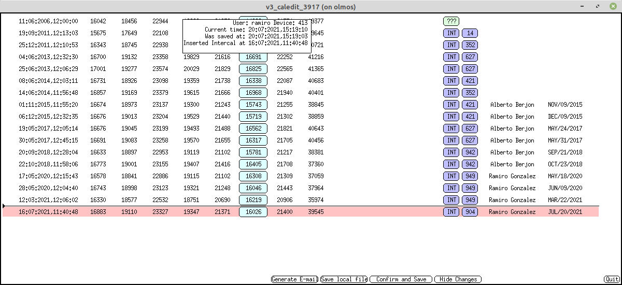The width and height of the screenshot is (622, 285).
Task: Click the green ??? button in first row
Action: point(451,21)
